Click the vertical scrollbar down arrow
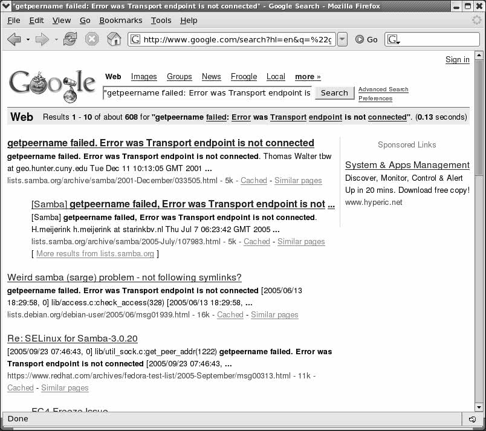Image resolution: width=486 pixels, height=431 pixels. (479, 407)
